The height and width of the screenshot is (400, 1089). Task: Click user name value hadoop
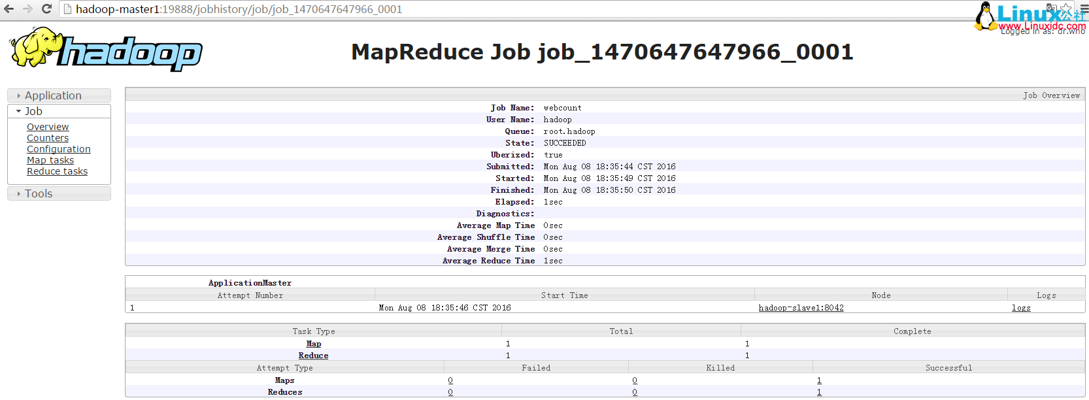tap(558, 120)
